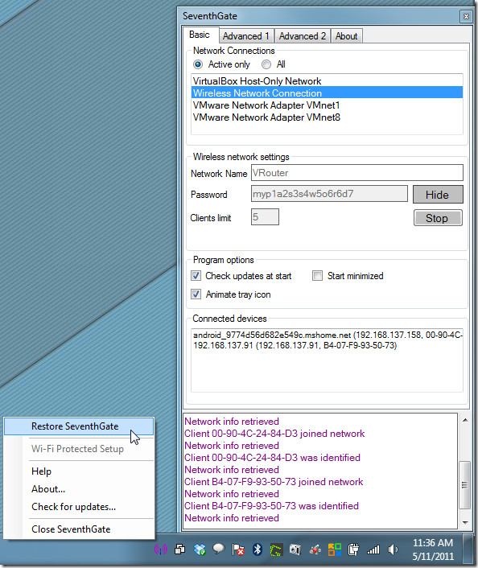Click log line Client B4-07-F9-93-50-73 was identified
The width and height of the screenshot is (478, 568).
click(271, 506)
